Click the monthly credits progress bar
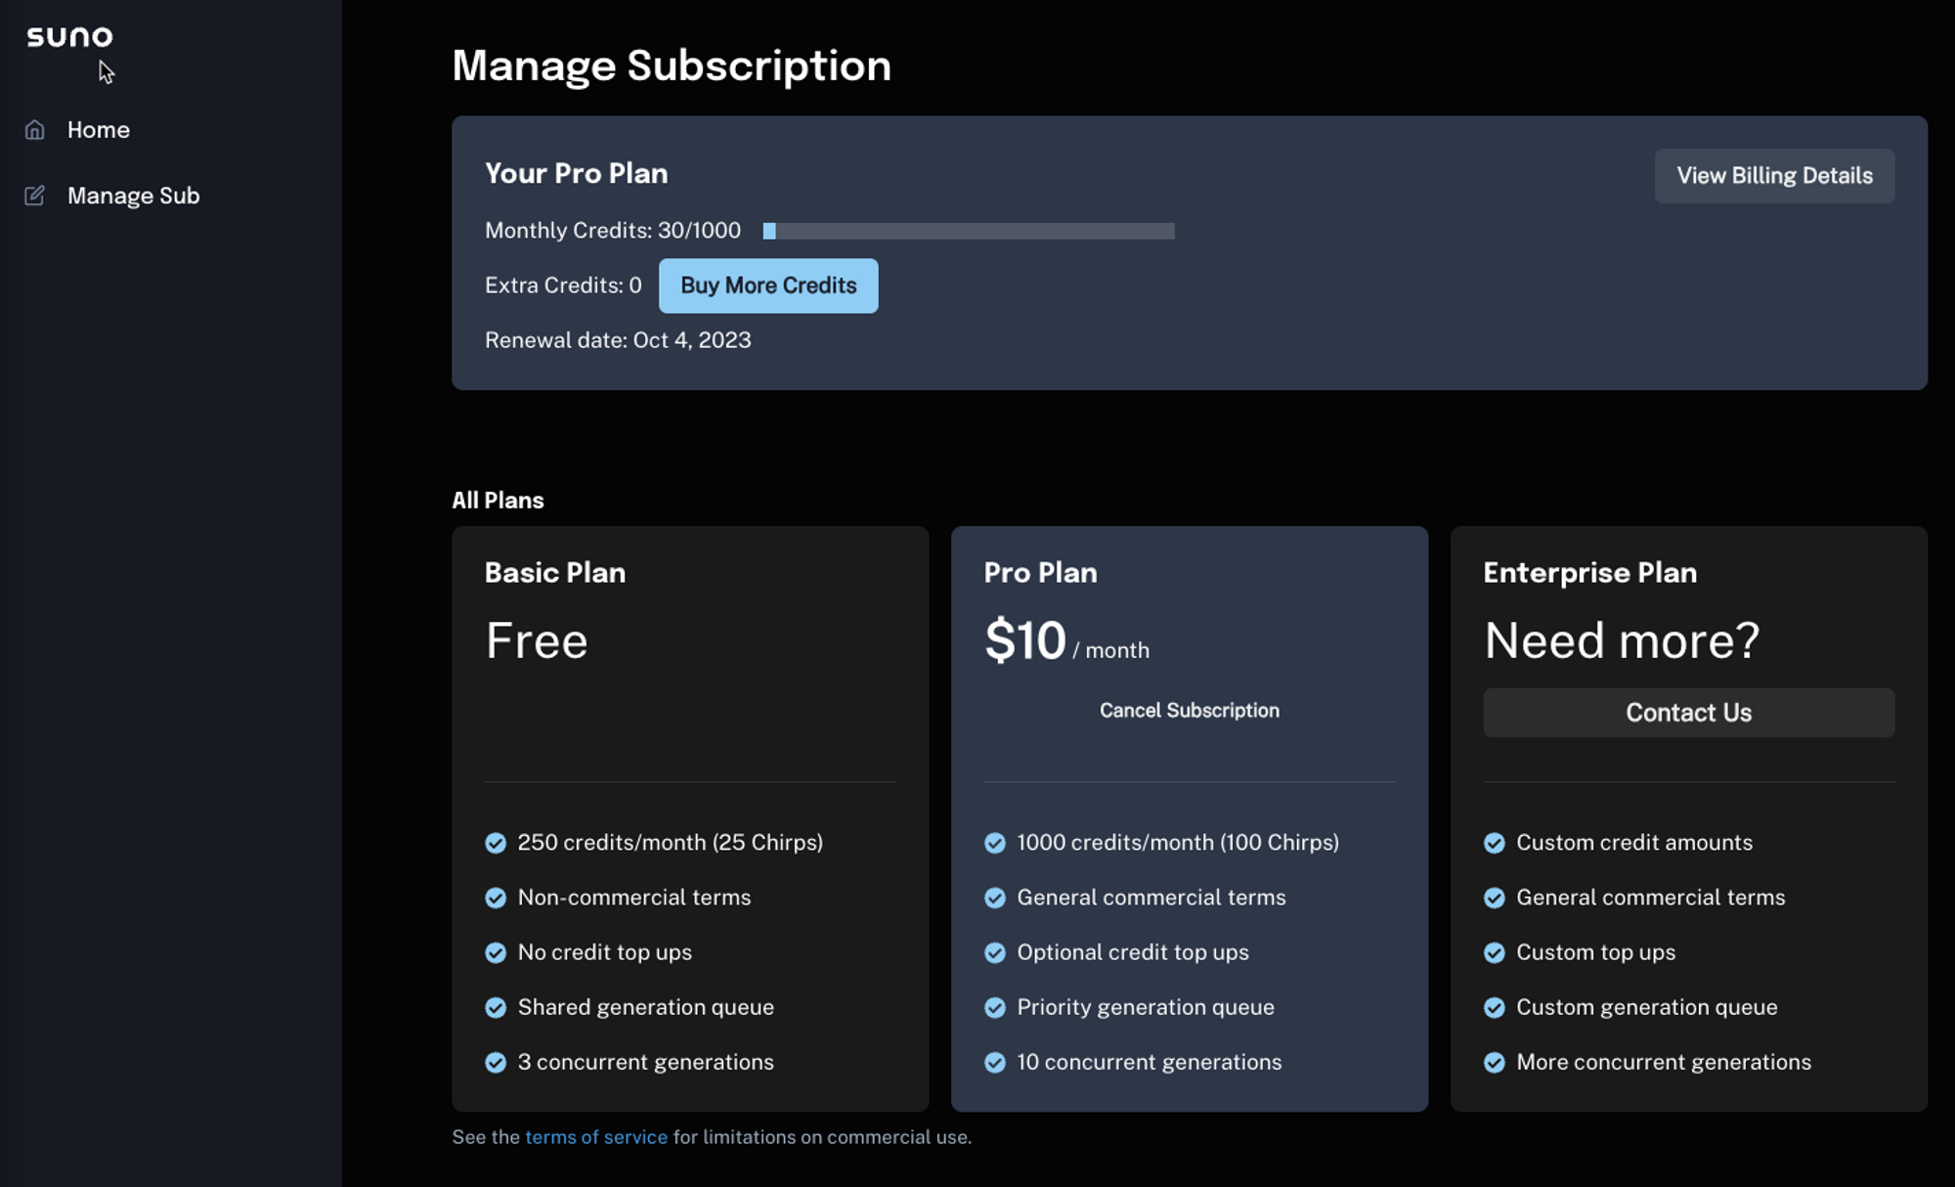 click(968, 231)
